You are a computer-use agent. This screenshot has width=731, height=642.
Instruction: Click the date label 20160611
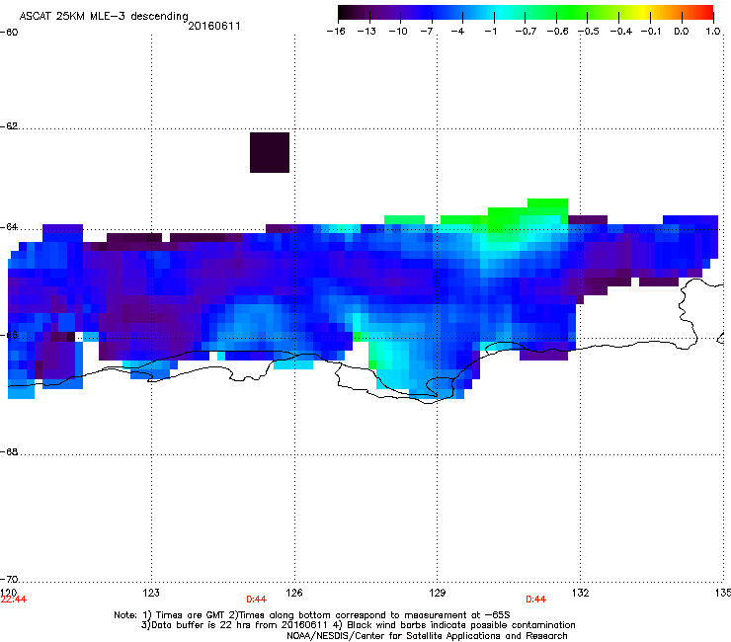[214, 26]
